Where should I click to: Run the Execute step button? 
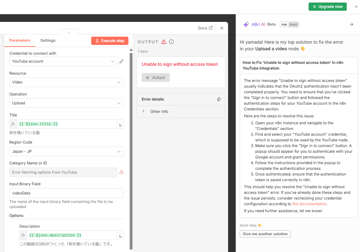110,41
